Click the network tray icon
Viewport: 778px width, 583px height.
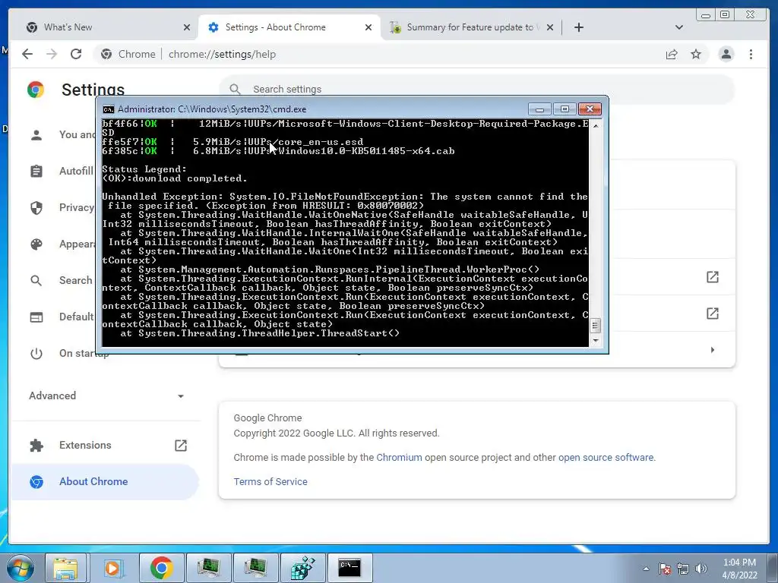tap(683, 569)
